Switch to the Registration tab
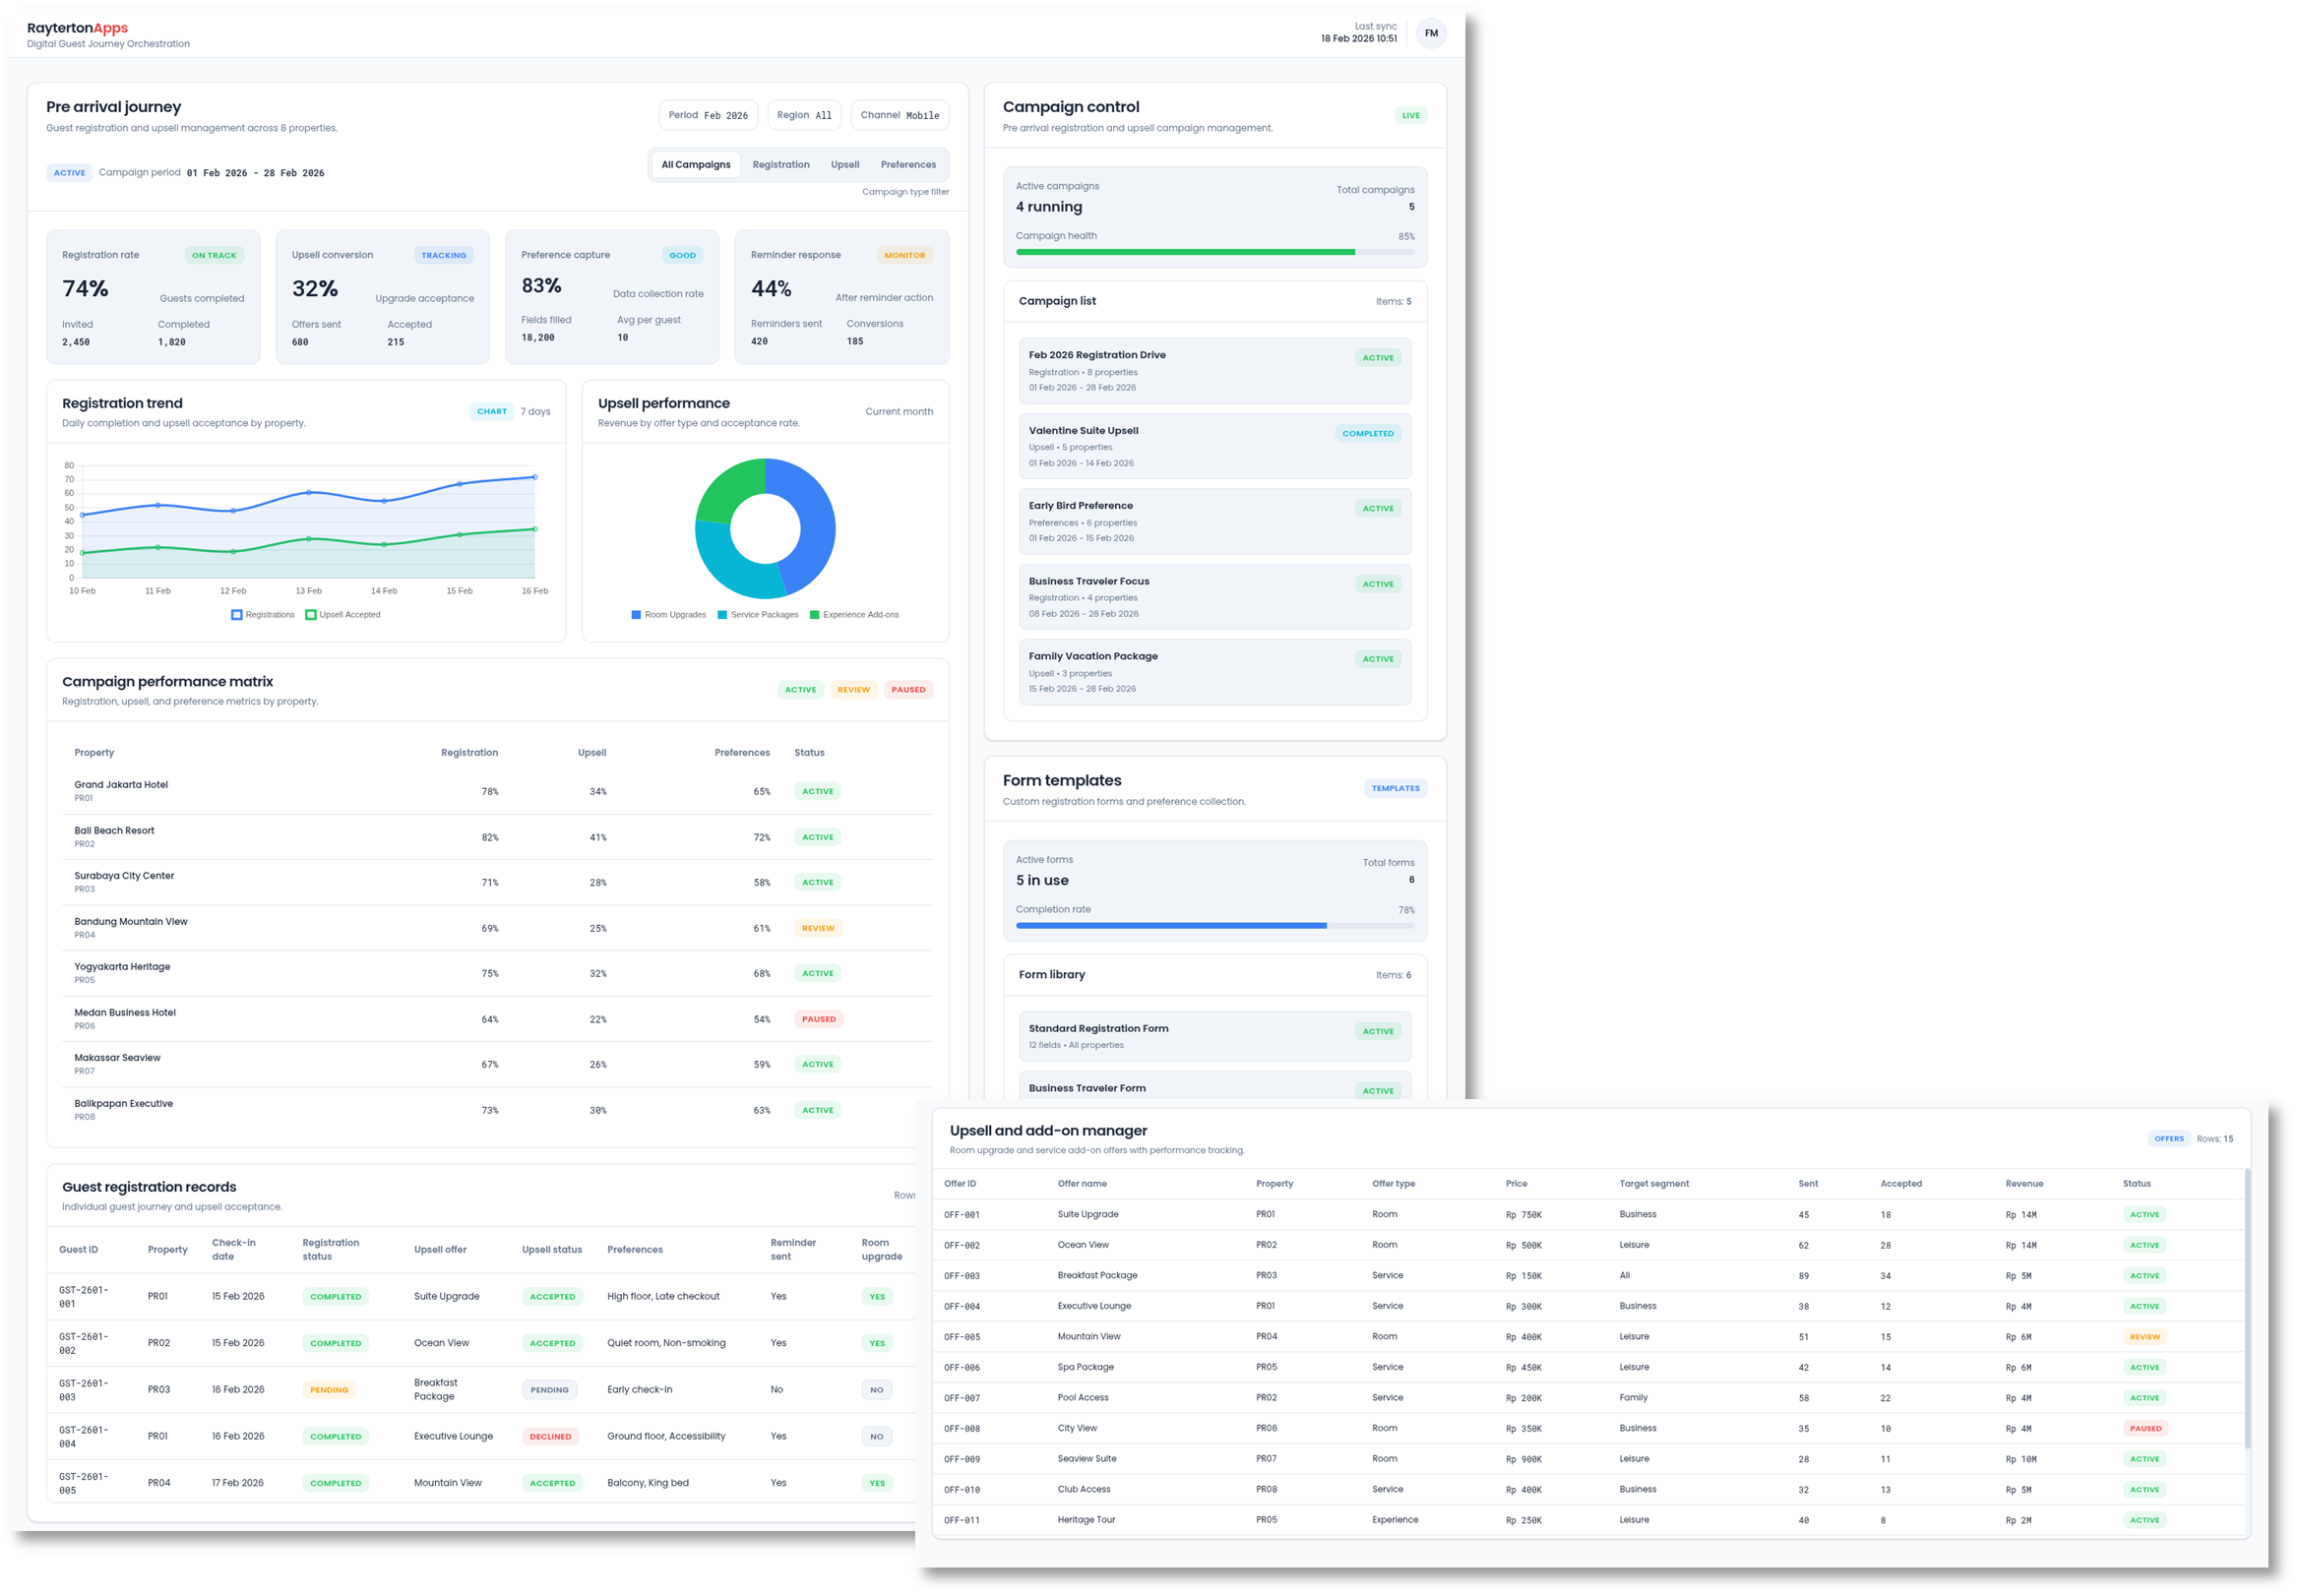 coord(781,164)
